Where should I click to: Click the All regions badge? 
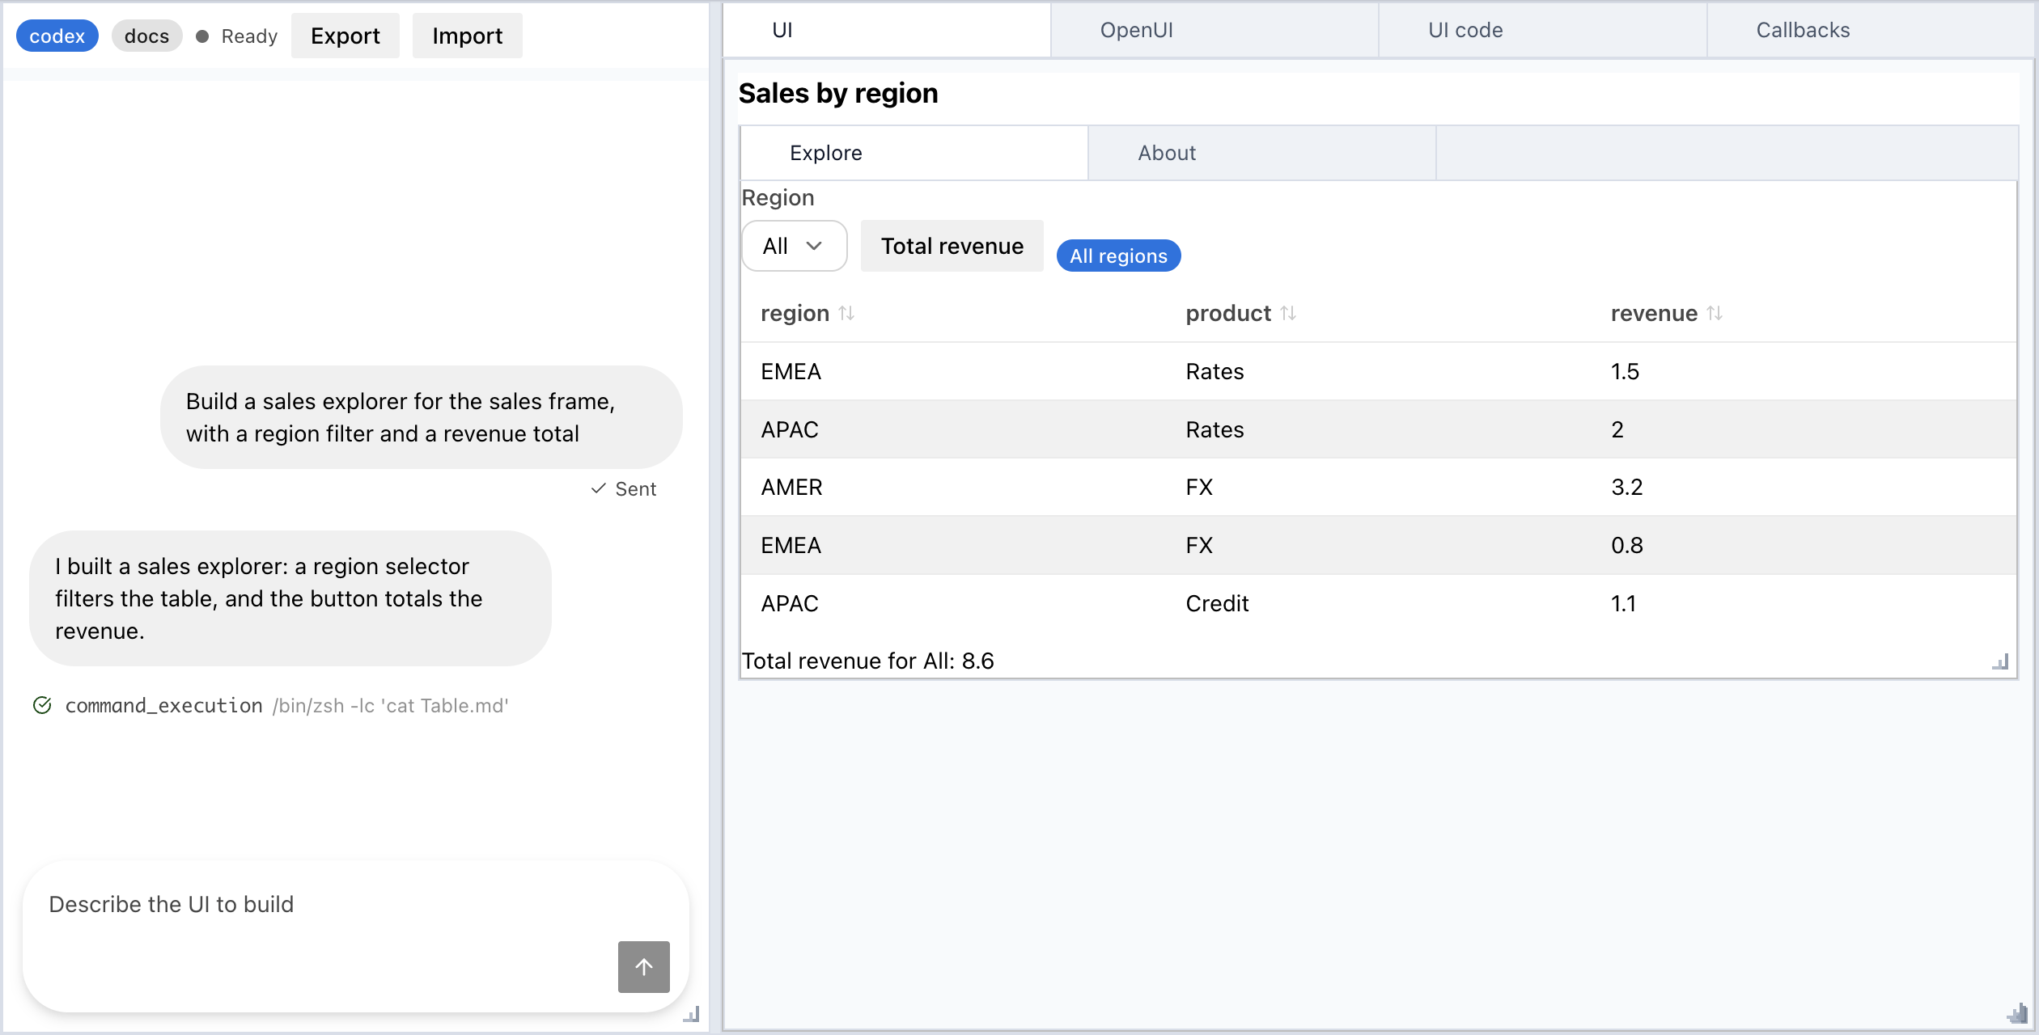coord(1118,256)
